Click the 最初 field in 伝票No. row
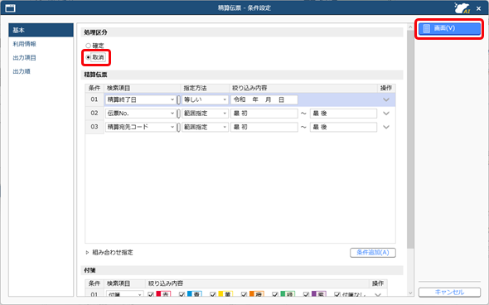Viewport: 489px width, 305px height. tap(264, 114)
